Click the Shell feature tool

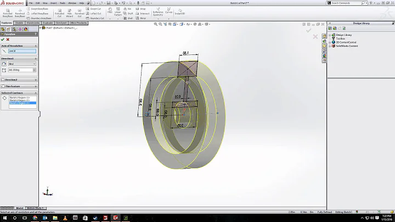[128, 19]
